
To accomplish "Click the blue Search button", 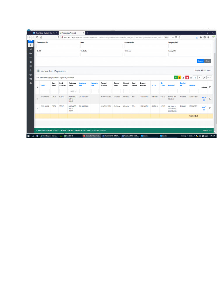I will [200, 61].
